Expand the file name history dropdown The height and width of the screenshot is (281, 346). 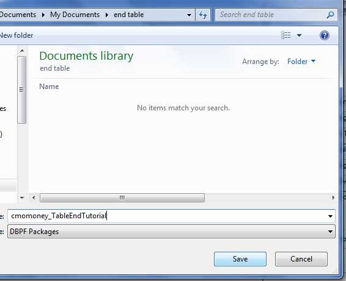click(330, 216)
